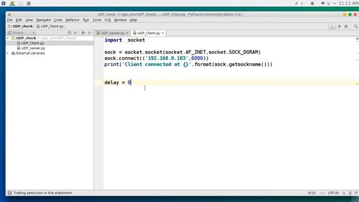Hide the Project tool window

coord(90,33)
